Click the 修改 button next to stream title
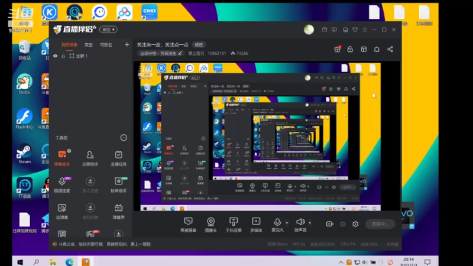This screenshot has height=266, width=473. coord(199,45)
